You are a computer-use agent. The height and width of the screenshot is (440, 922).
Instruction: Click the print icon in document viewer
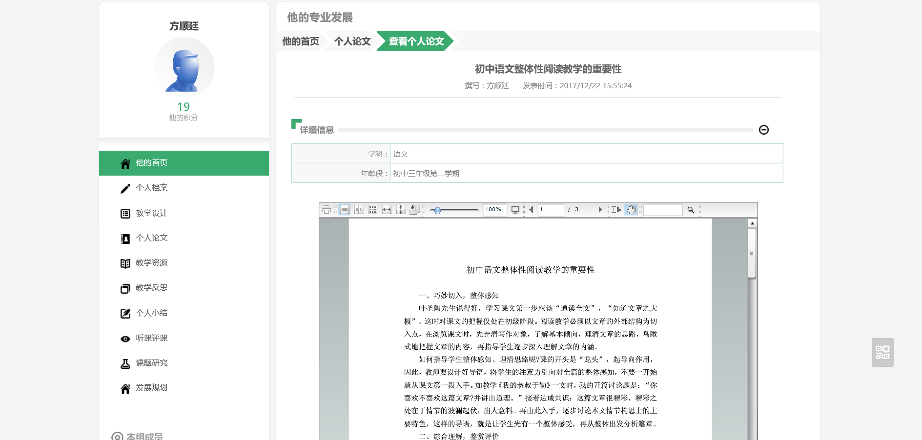click(327, 210)
